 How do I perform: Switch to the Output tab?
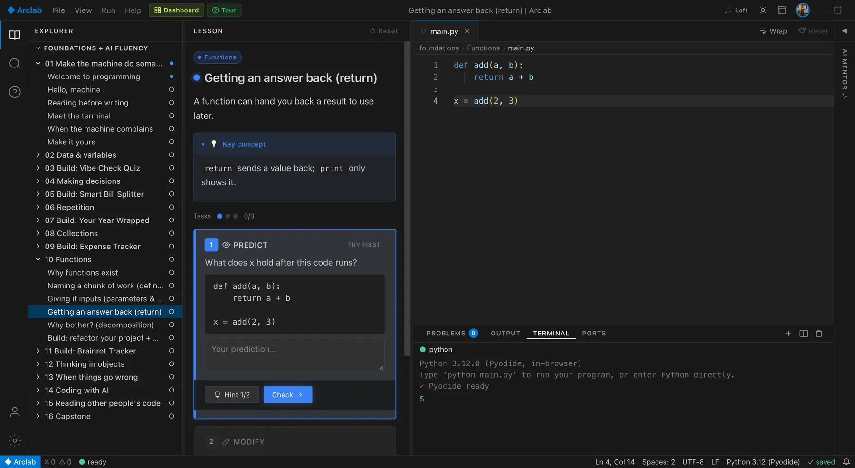point(505,333)
